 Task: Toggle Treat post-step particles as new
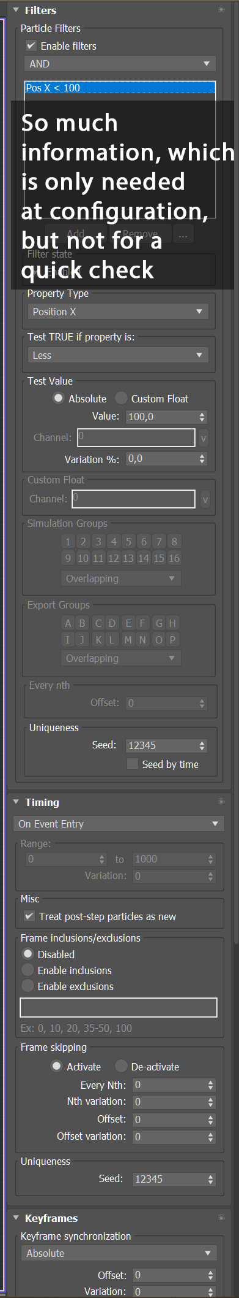(29, 916)
